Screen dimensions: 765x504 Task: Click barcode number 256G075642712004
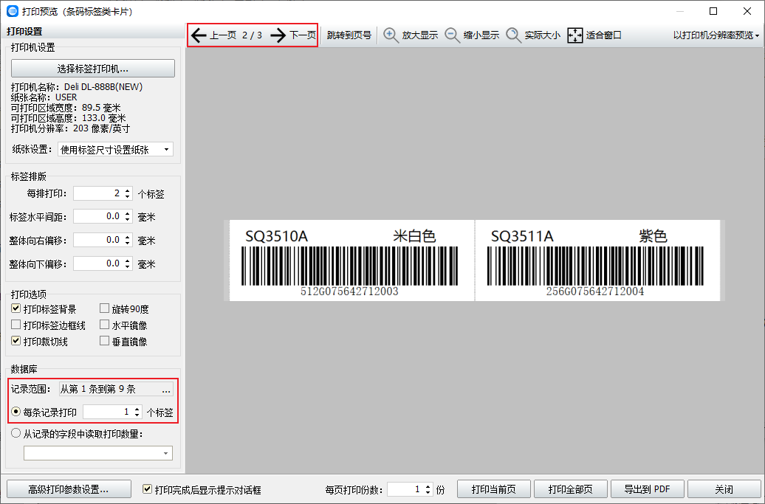[x=595, y=291]
